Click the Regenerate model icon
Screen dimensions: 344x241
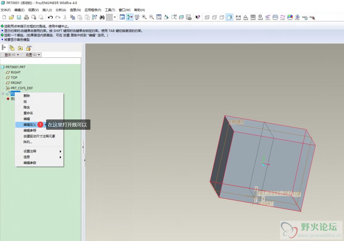coord(95,17)
